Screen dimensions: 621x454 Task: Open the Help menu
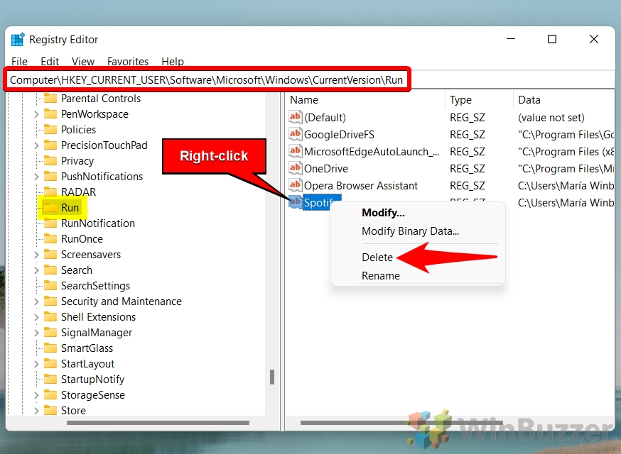(172, 61)
